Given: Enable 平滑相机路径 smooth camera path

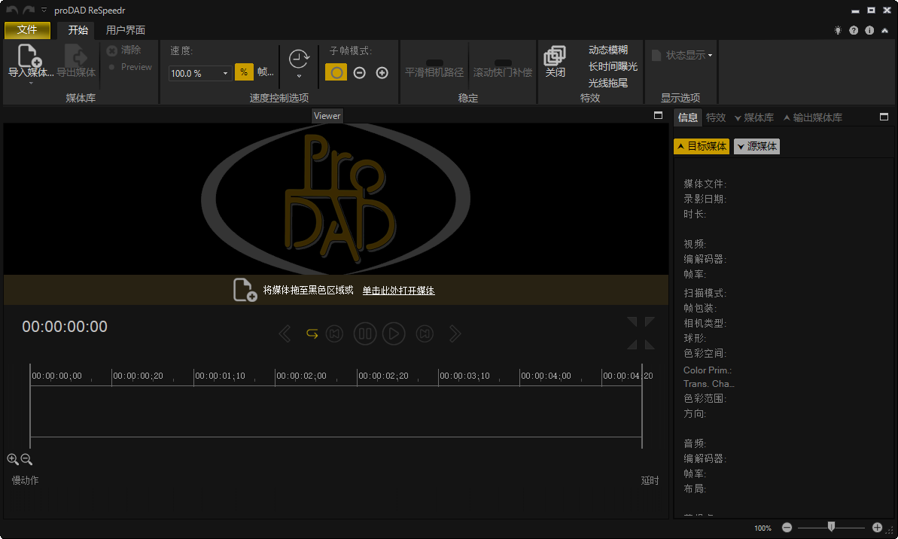Looking at the screenshot, I should 434,64.
